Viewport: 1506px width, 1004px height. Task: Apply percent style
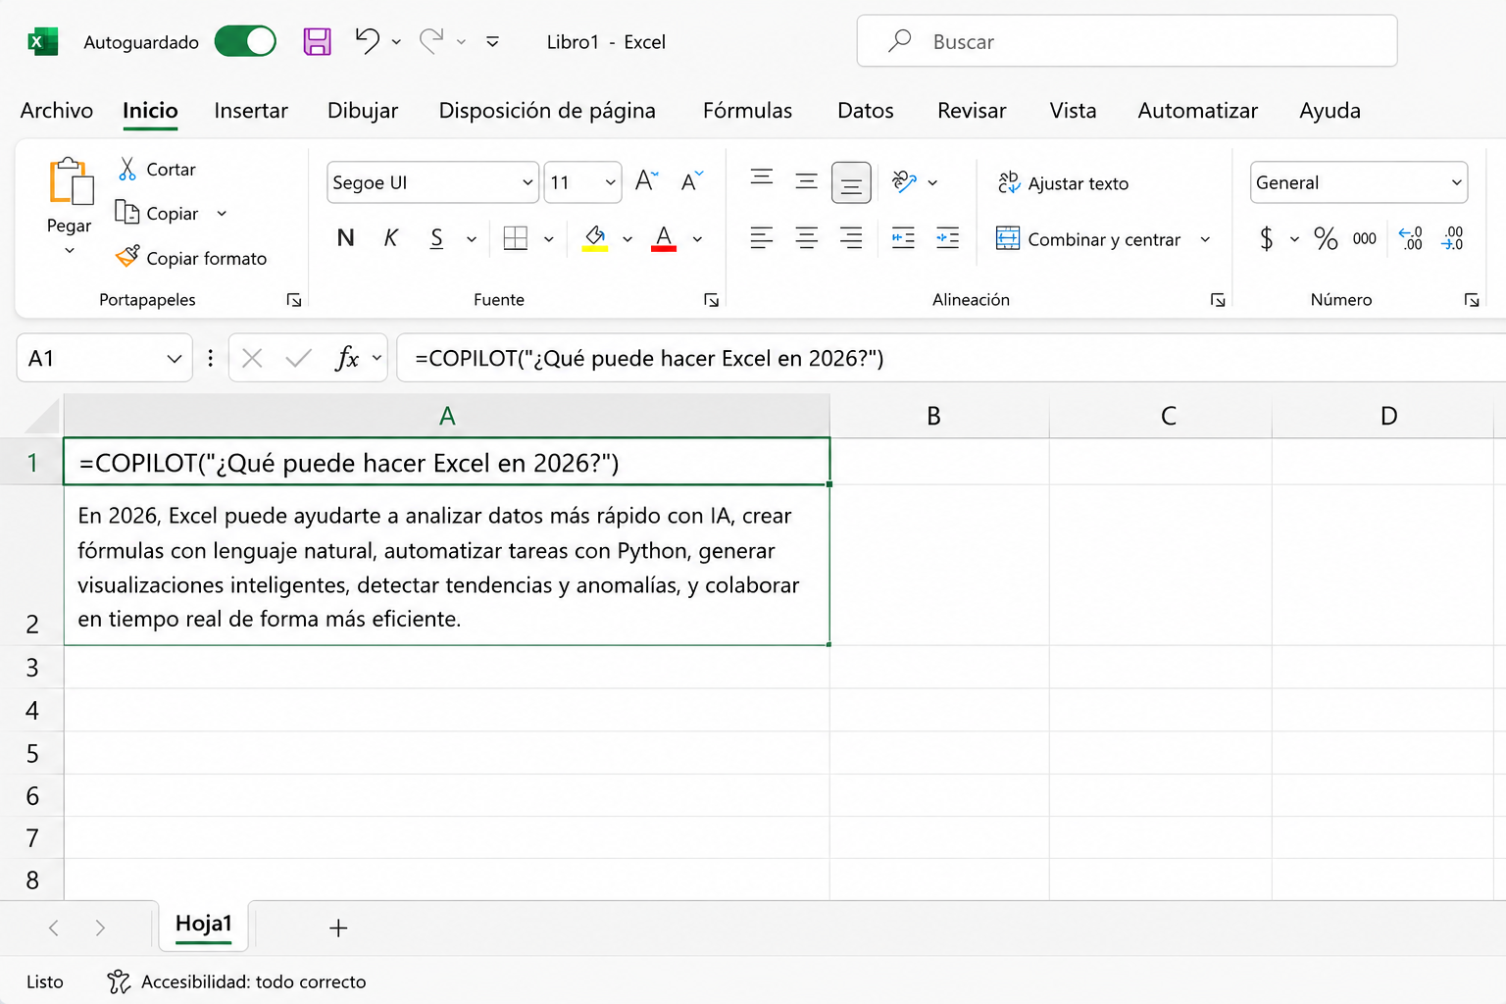(x=1326, y=238)
